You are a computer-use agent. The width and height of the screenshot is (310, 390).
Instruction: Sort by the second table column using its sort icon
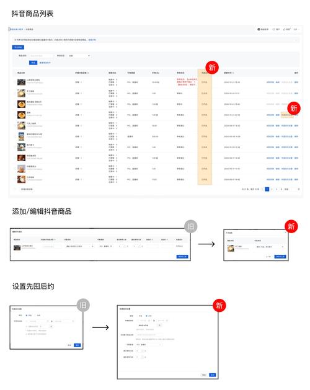pos(88,73)
